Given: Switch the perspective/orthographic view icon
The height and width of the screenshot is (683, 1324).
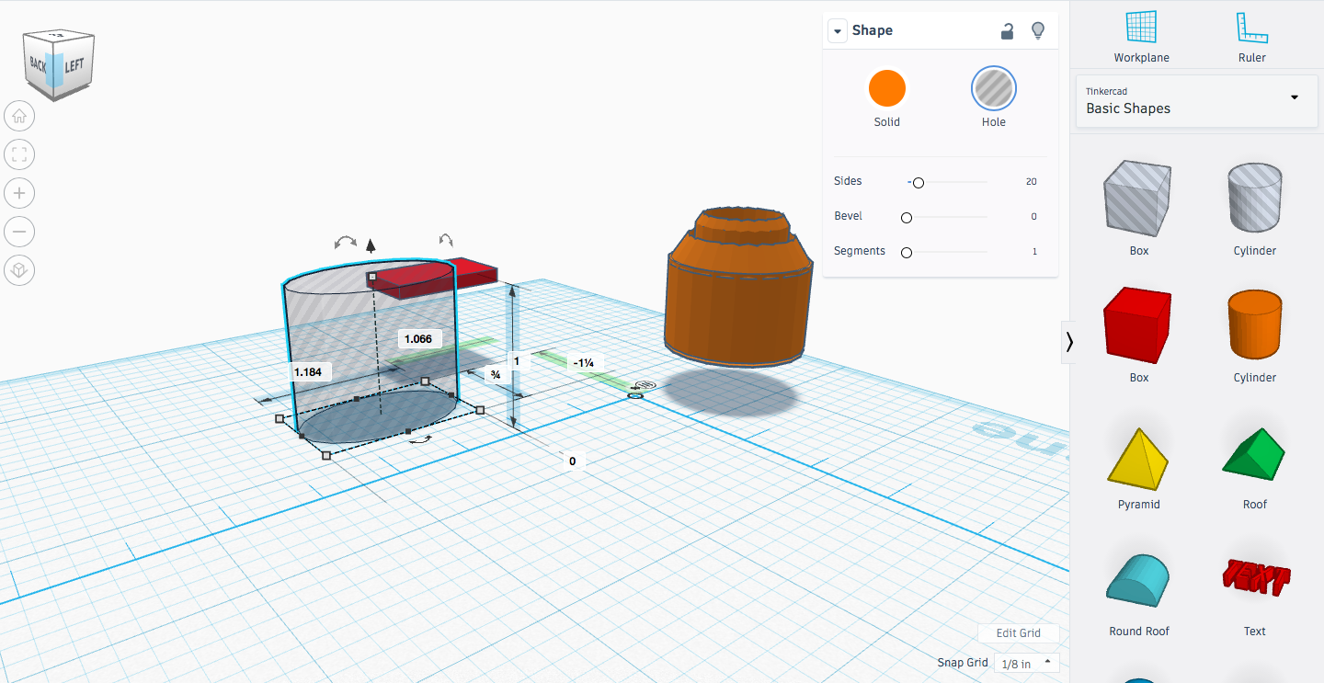Looking at the screenshot, I should pyautogui.click(x=19, y=269).
